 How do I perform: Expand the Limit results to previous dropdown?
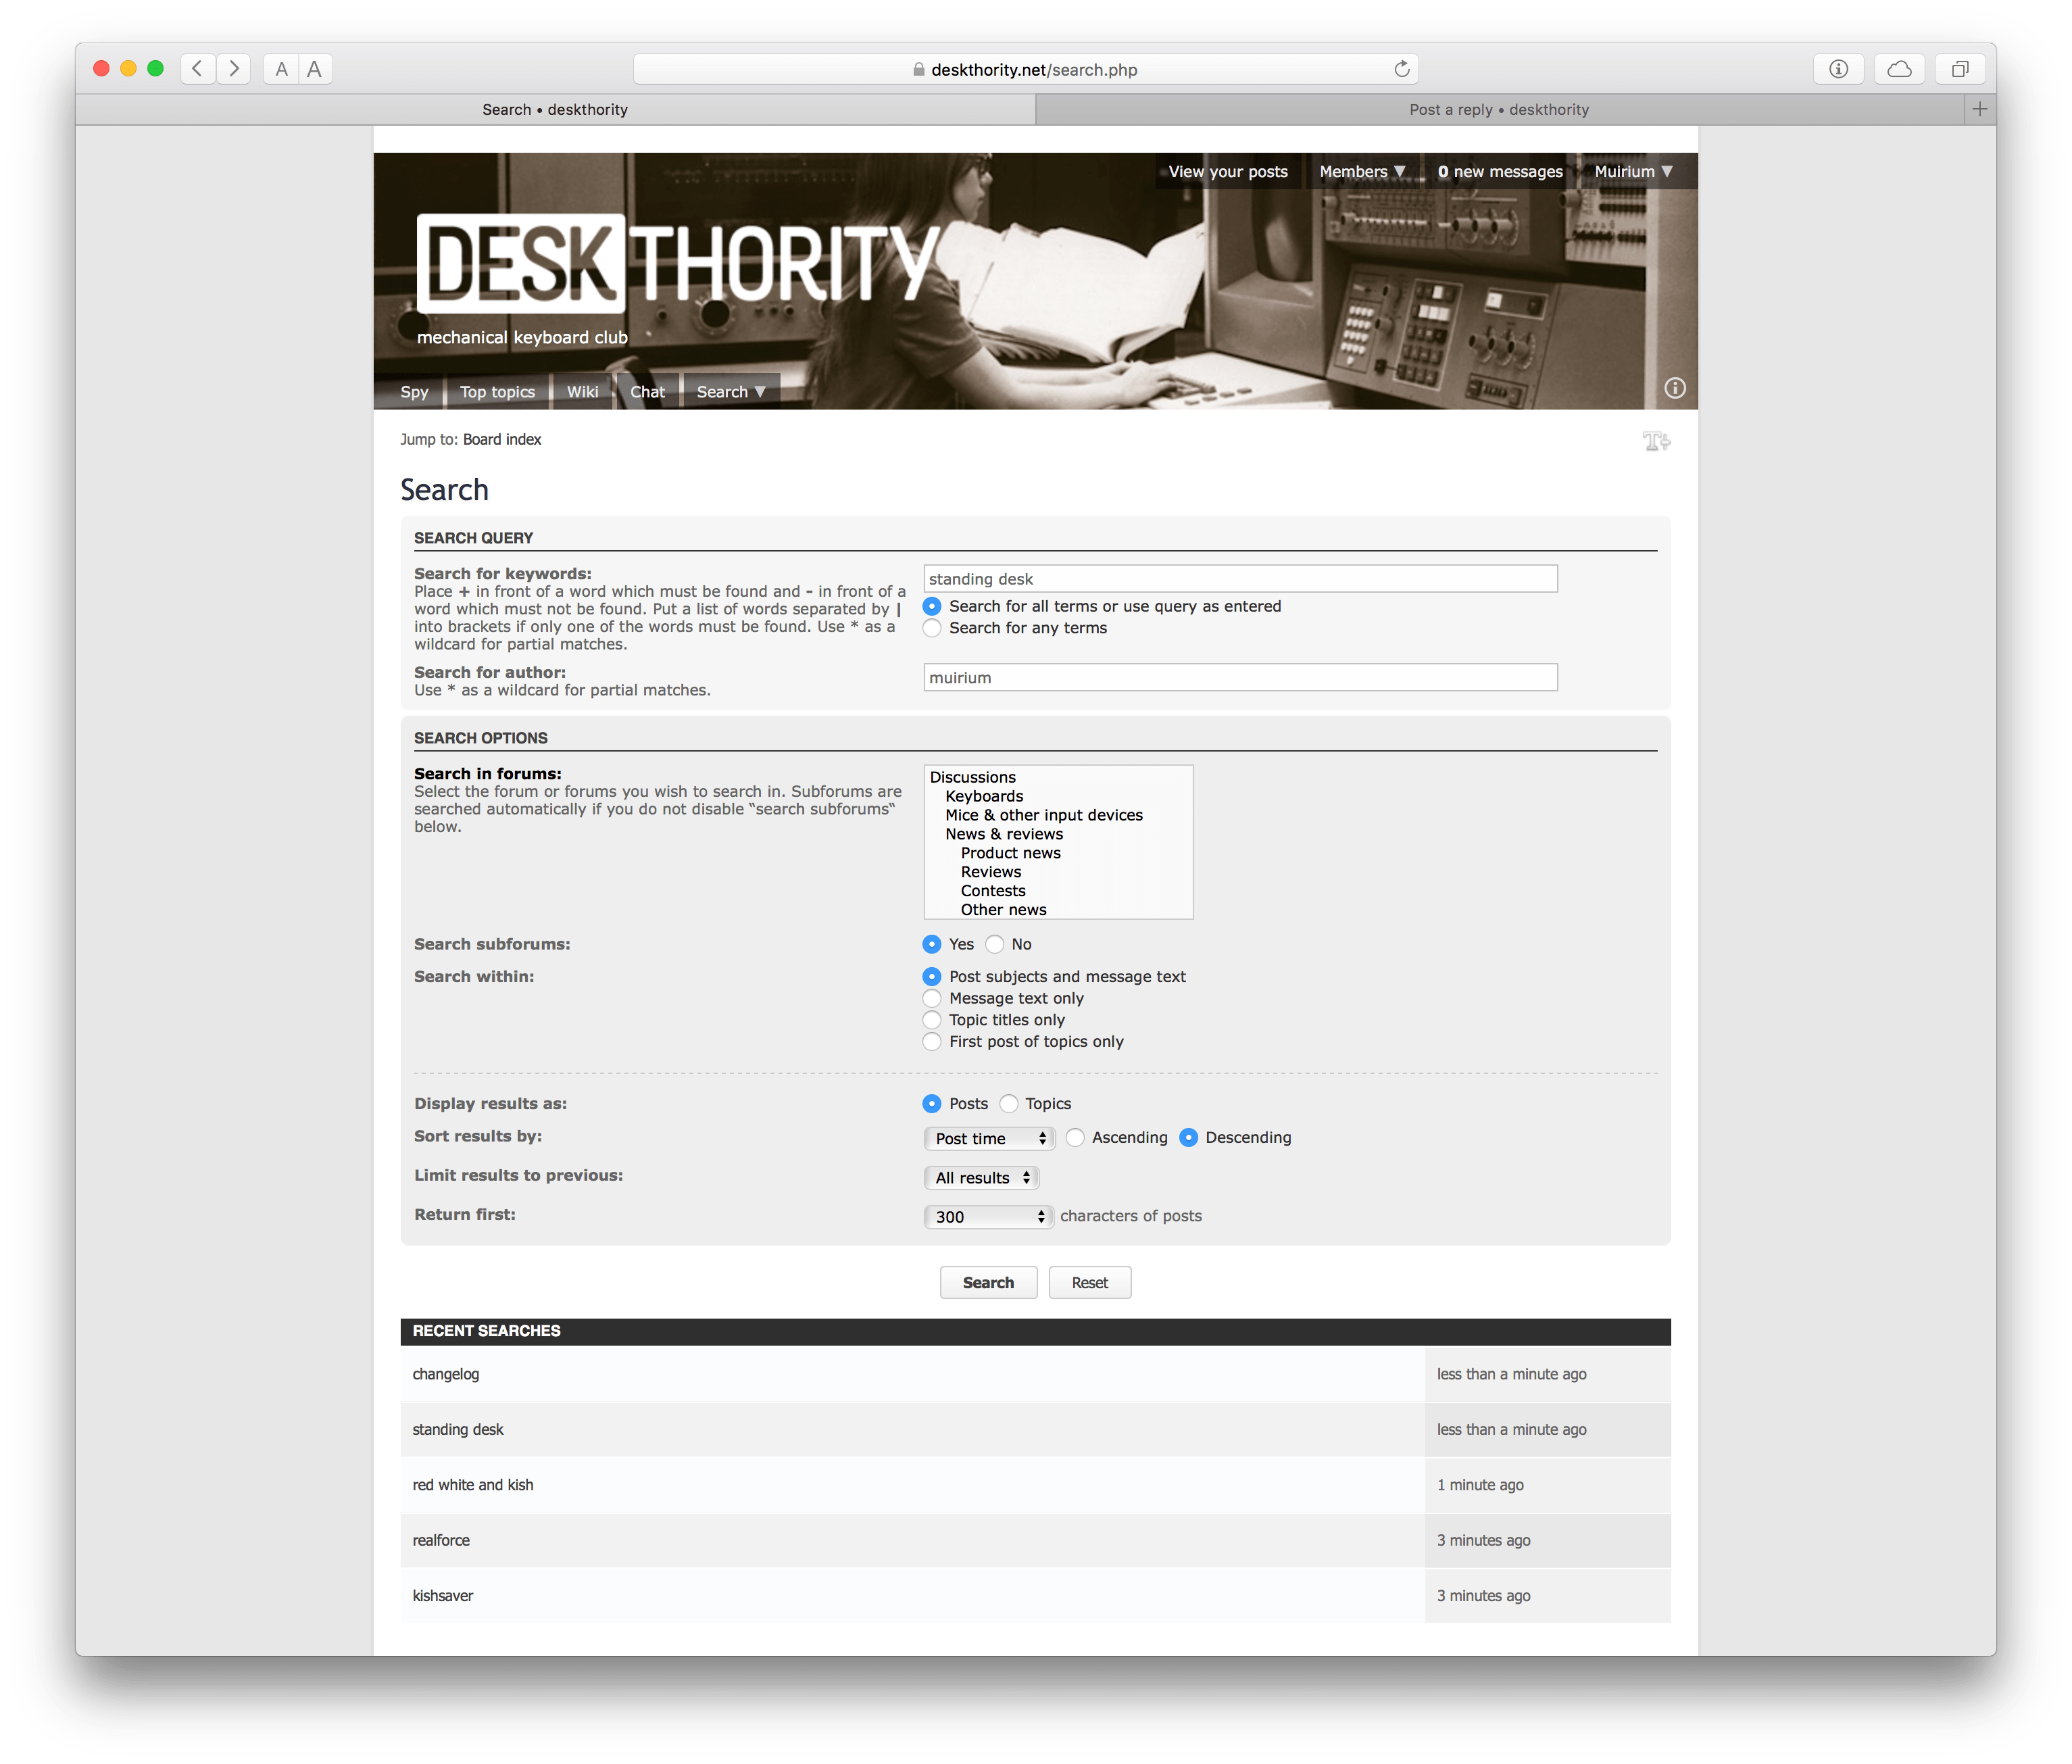click(x=980, y=1176)
